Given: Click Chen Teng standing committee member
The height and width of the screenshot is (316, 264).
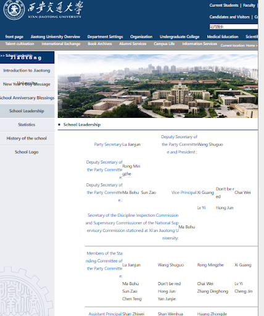Looking at the screenshot, I should coord(132,299).
